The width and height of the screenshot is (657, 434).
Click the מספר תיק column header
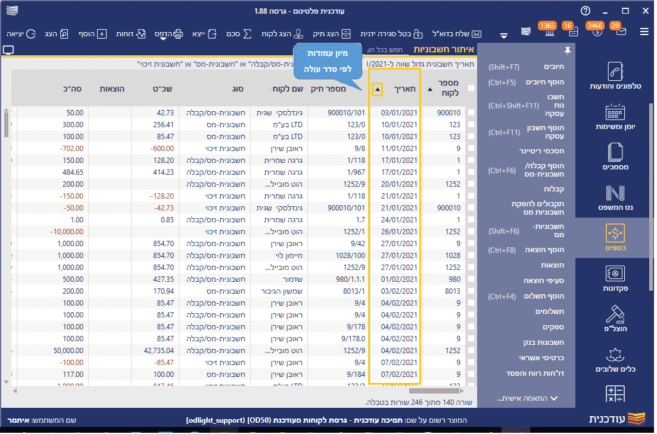point(329,89)
